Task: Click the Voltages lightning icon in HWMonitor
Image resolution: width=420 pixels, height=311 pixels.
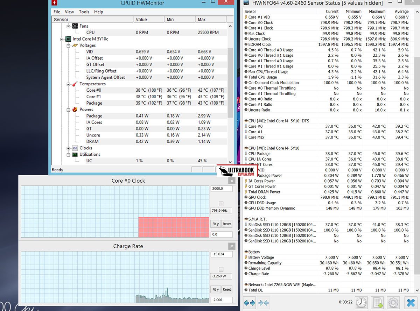Action: click(x=75, y=45)
